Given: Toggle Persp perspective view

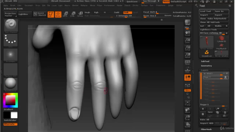Looking at the screenshot, I should coord(188,63).
